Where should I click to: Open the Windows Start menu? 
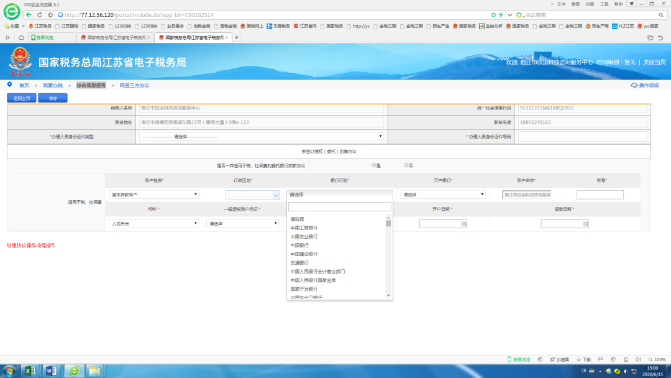pos(9,371)
